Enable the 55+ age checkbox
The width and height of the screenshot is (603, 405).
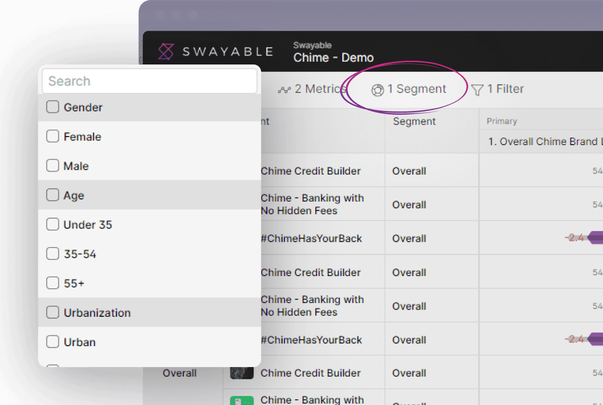[x=52, y=284]
